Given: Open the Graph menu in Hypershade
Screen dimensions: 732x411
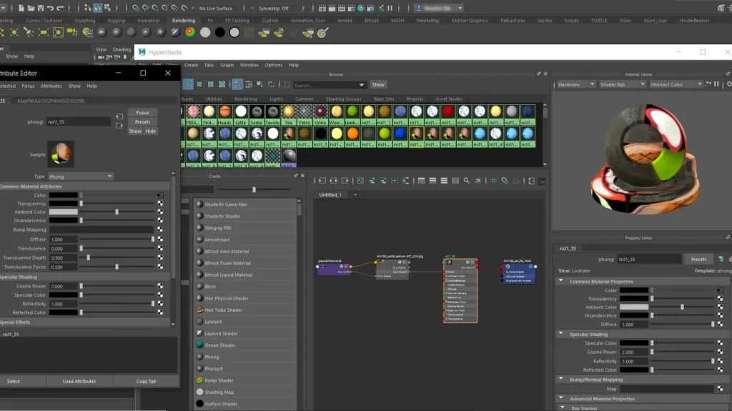Looking at the screenshot, I should (227, 65).
